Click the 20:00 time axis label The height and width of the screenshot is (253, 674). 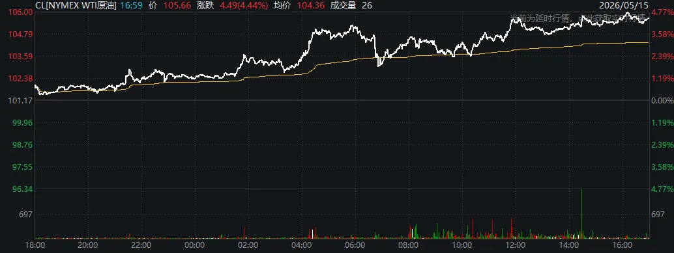coord(88,245)
